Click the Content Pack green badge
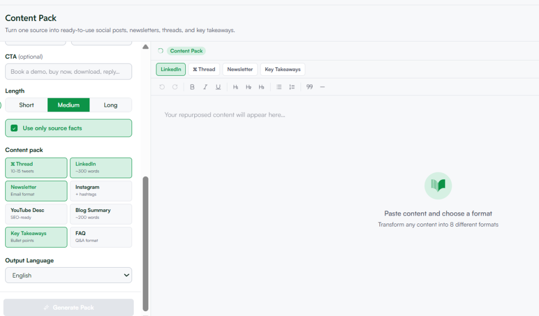Screen dimensions: 539x316 pos(186,51)
